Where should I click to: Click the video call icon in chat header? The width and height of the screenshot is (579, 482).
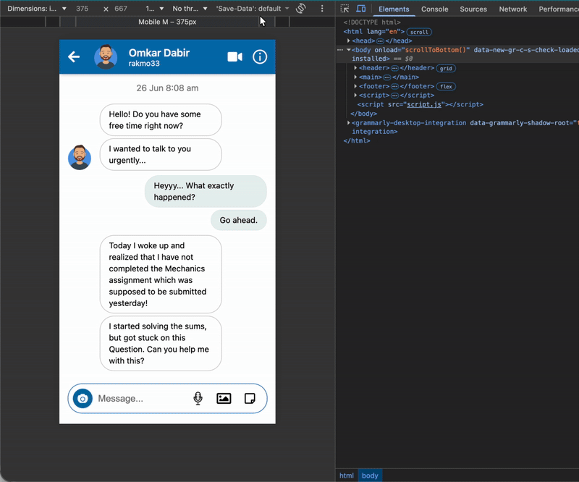[x=234, y=57]
